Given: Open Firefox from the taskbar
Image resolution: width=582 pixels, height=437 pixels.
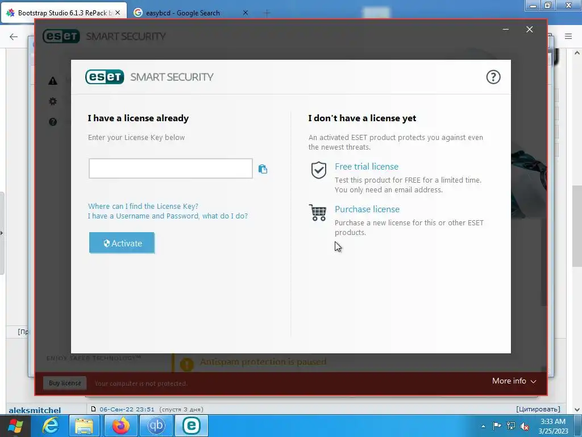Looking at the screenshot, I should 120,426.
